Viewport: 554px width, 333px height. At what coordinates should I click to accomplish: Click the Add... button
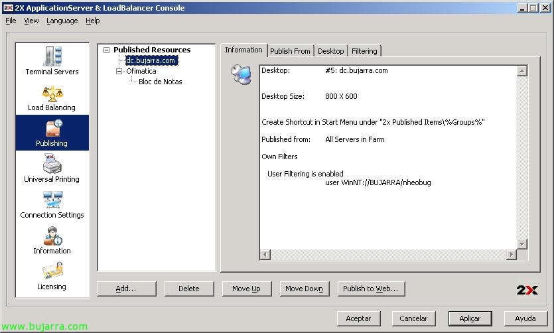(x=126, y=289)
